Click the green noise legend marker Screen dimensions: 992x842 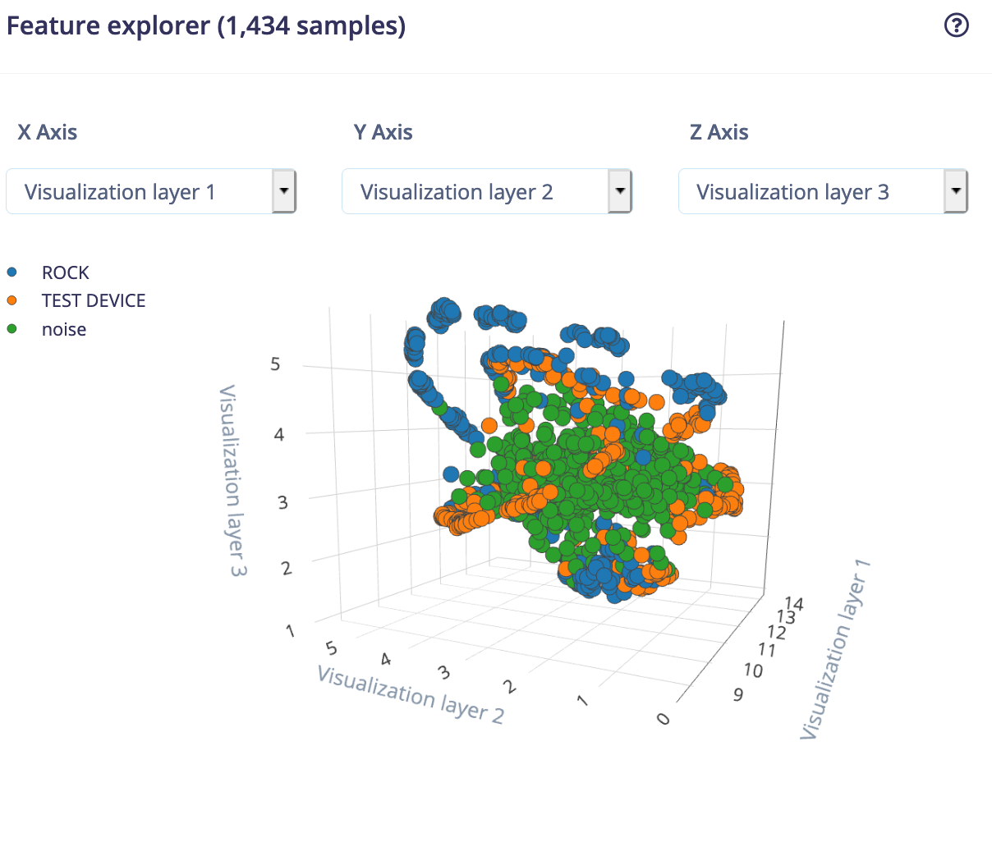[x=11, y=328]
